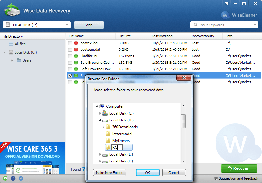
Task: Sort by the File Size column header
Action: point(124,36)
